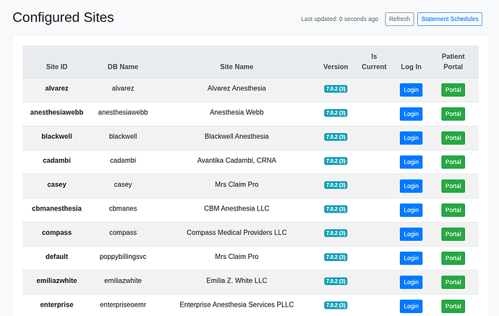The width and height of the screenshot is (499, 316).
Task: Log in to cbmanesthesia site
Action: pos(411,210)
